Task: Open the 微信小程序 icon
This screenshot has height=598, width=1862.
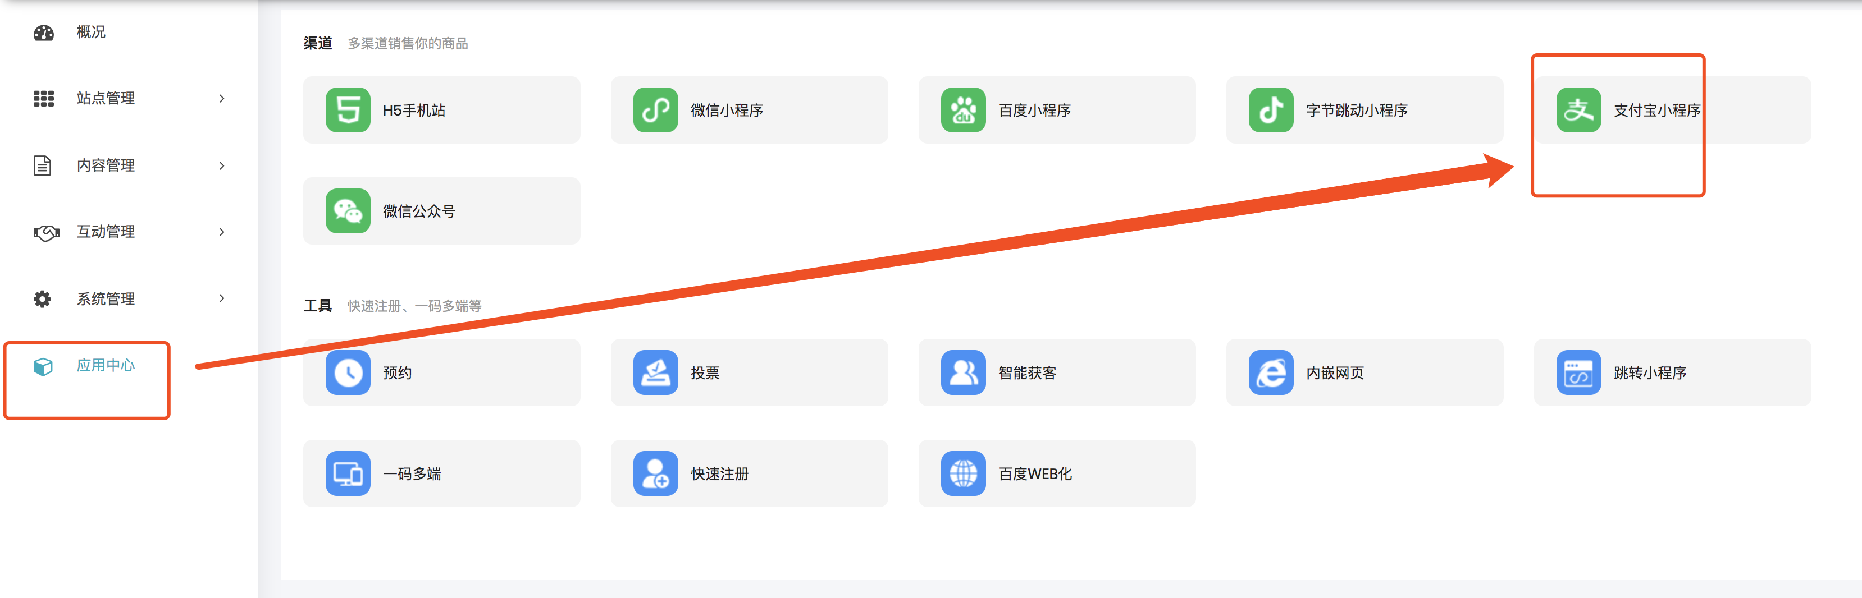Action: (656, 110)
